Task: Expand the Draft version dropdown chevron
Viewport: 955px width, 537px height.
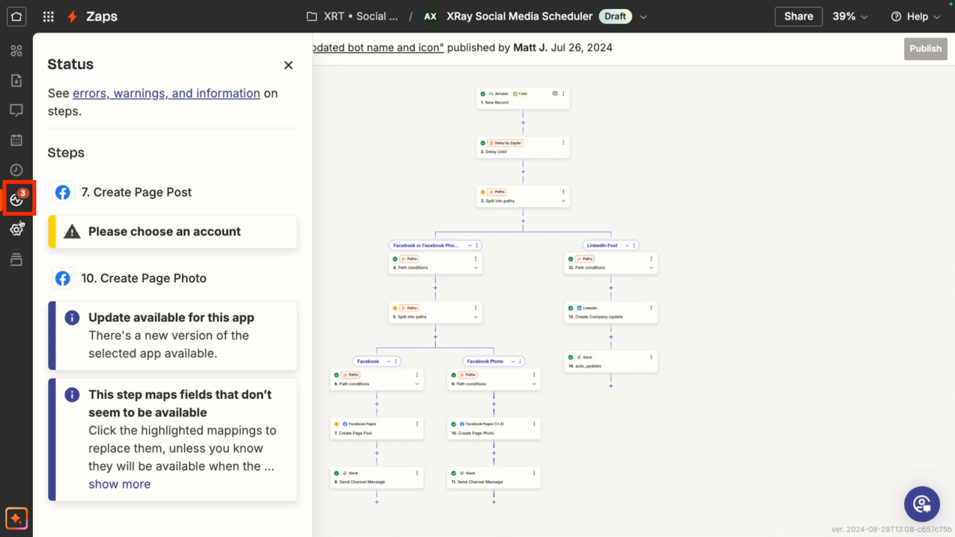Action: point(643,17)
